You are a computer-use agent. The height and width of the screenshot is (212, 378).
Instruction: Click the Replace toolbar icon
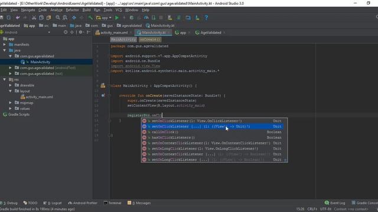pos(65,18)
